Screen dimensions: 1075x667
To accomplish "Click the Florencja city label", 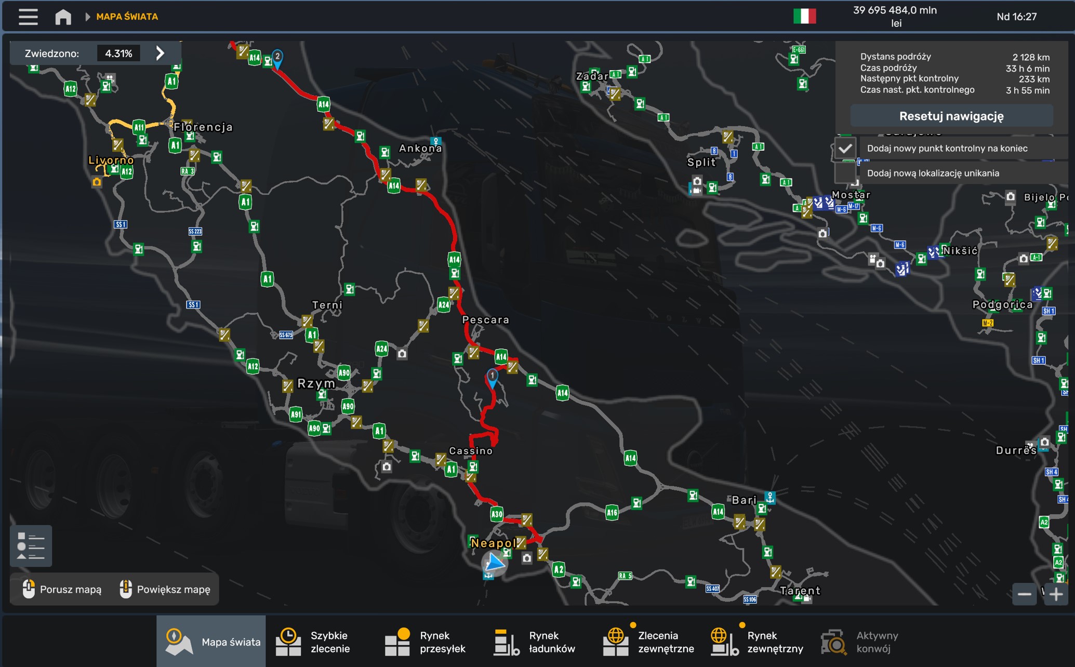I will click(203, 127).
